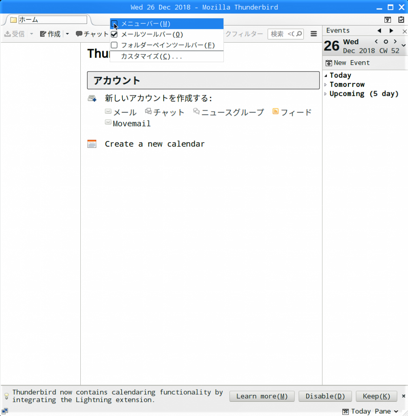Screen dimensions: 408x416
Task: Go to previous day in Events
Action: [x=379, y=31]
